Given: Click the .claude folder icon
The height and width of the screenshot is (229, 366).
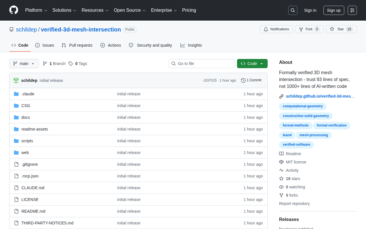Looking at the screenshot, I should click(x=16, y=94).
